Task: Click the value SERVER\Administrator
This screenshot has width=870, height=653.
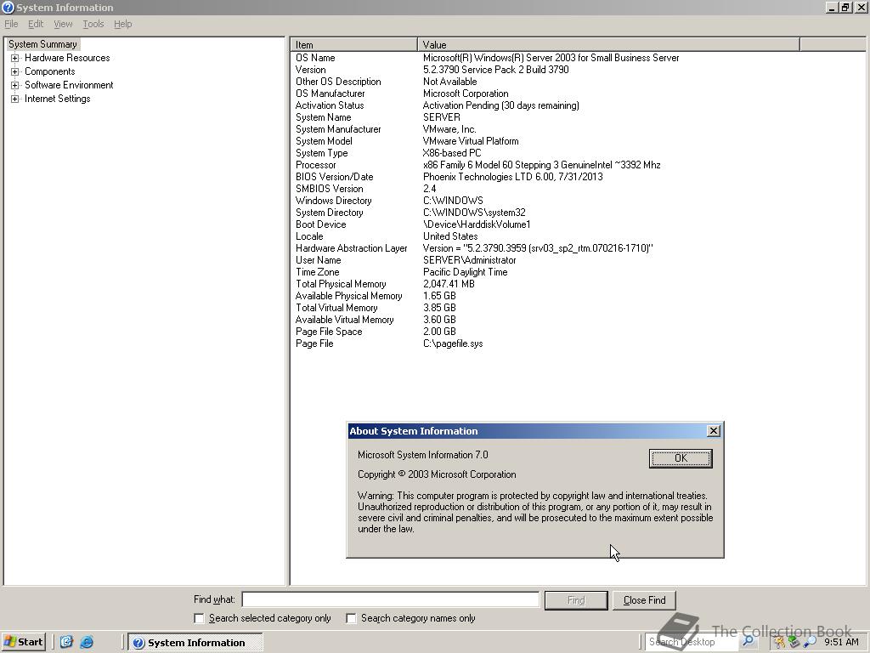Action: (469, 260)
